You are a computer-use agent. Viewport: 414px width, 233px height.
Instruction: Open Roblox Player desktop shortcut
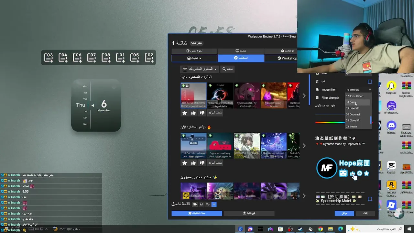(391, 209)
